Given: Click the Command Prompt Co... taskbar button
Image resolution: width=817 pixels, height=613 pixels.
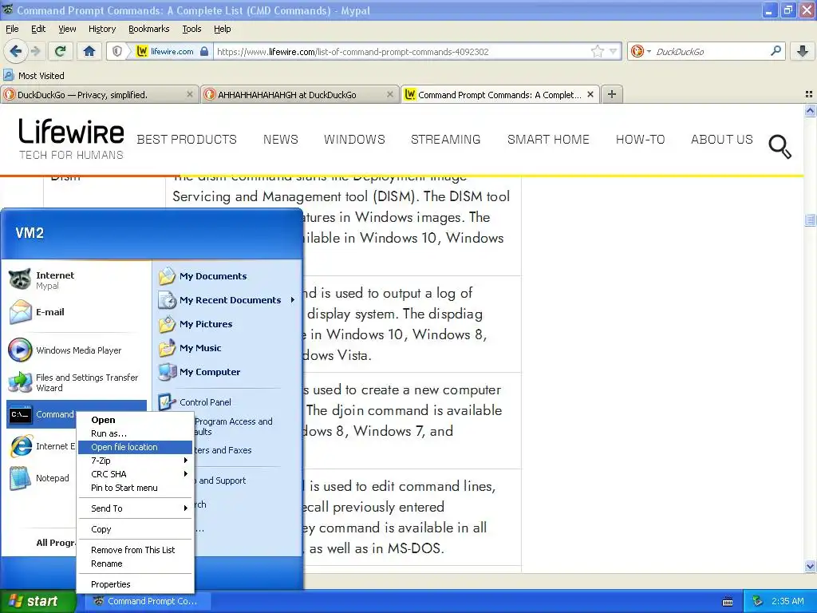Looking at the screenshot, I should coord(147,601).
